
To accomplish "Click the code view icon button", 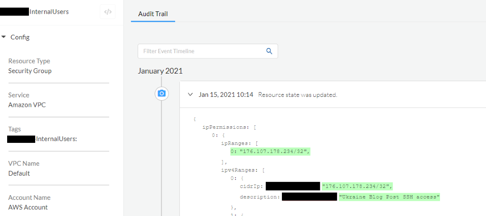I will click(108, 12).
